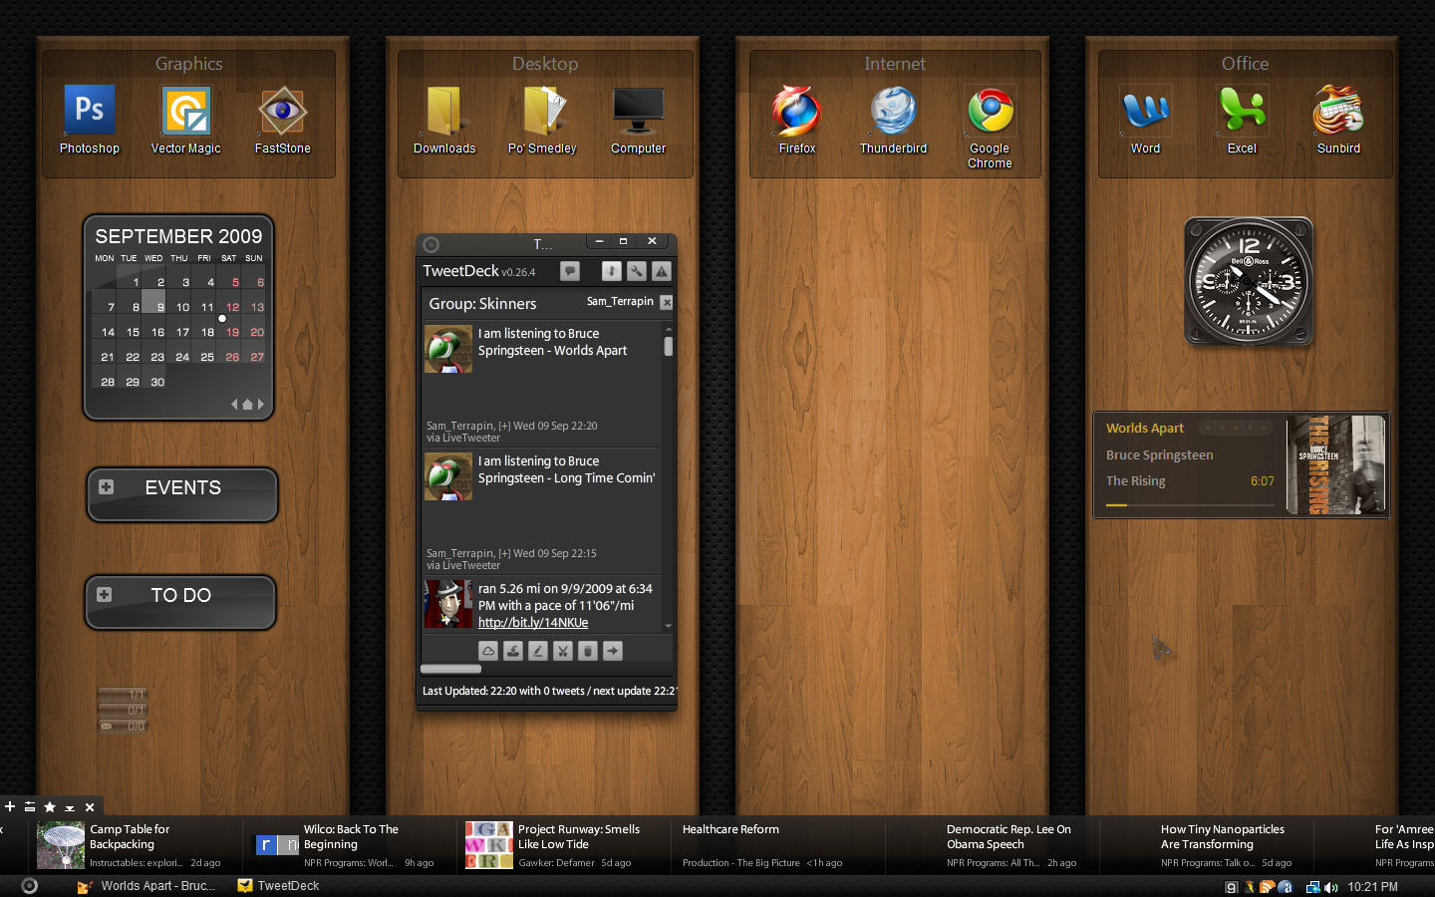Viewport: 1435px width, 897px height.
Task: Open the Computer shortcut
Action: (x=639, y=120)
